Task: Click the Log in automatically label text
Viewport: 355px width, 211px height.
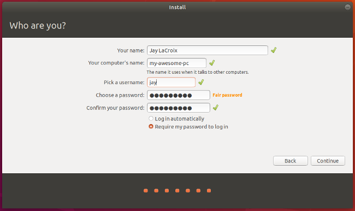Action: (179, 119)
